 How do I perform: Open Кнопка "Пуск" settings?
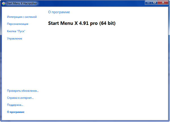(x=16, y=31)
